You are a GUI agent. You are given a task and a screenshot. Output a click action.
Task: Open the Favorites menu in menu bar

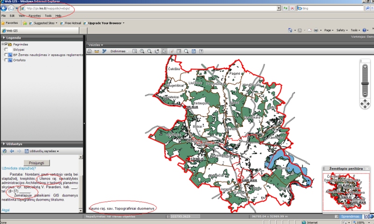click(35, 16)
